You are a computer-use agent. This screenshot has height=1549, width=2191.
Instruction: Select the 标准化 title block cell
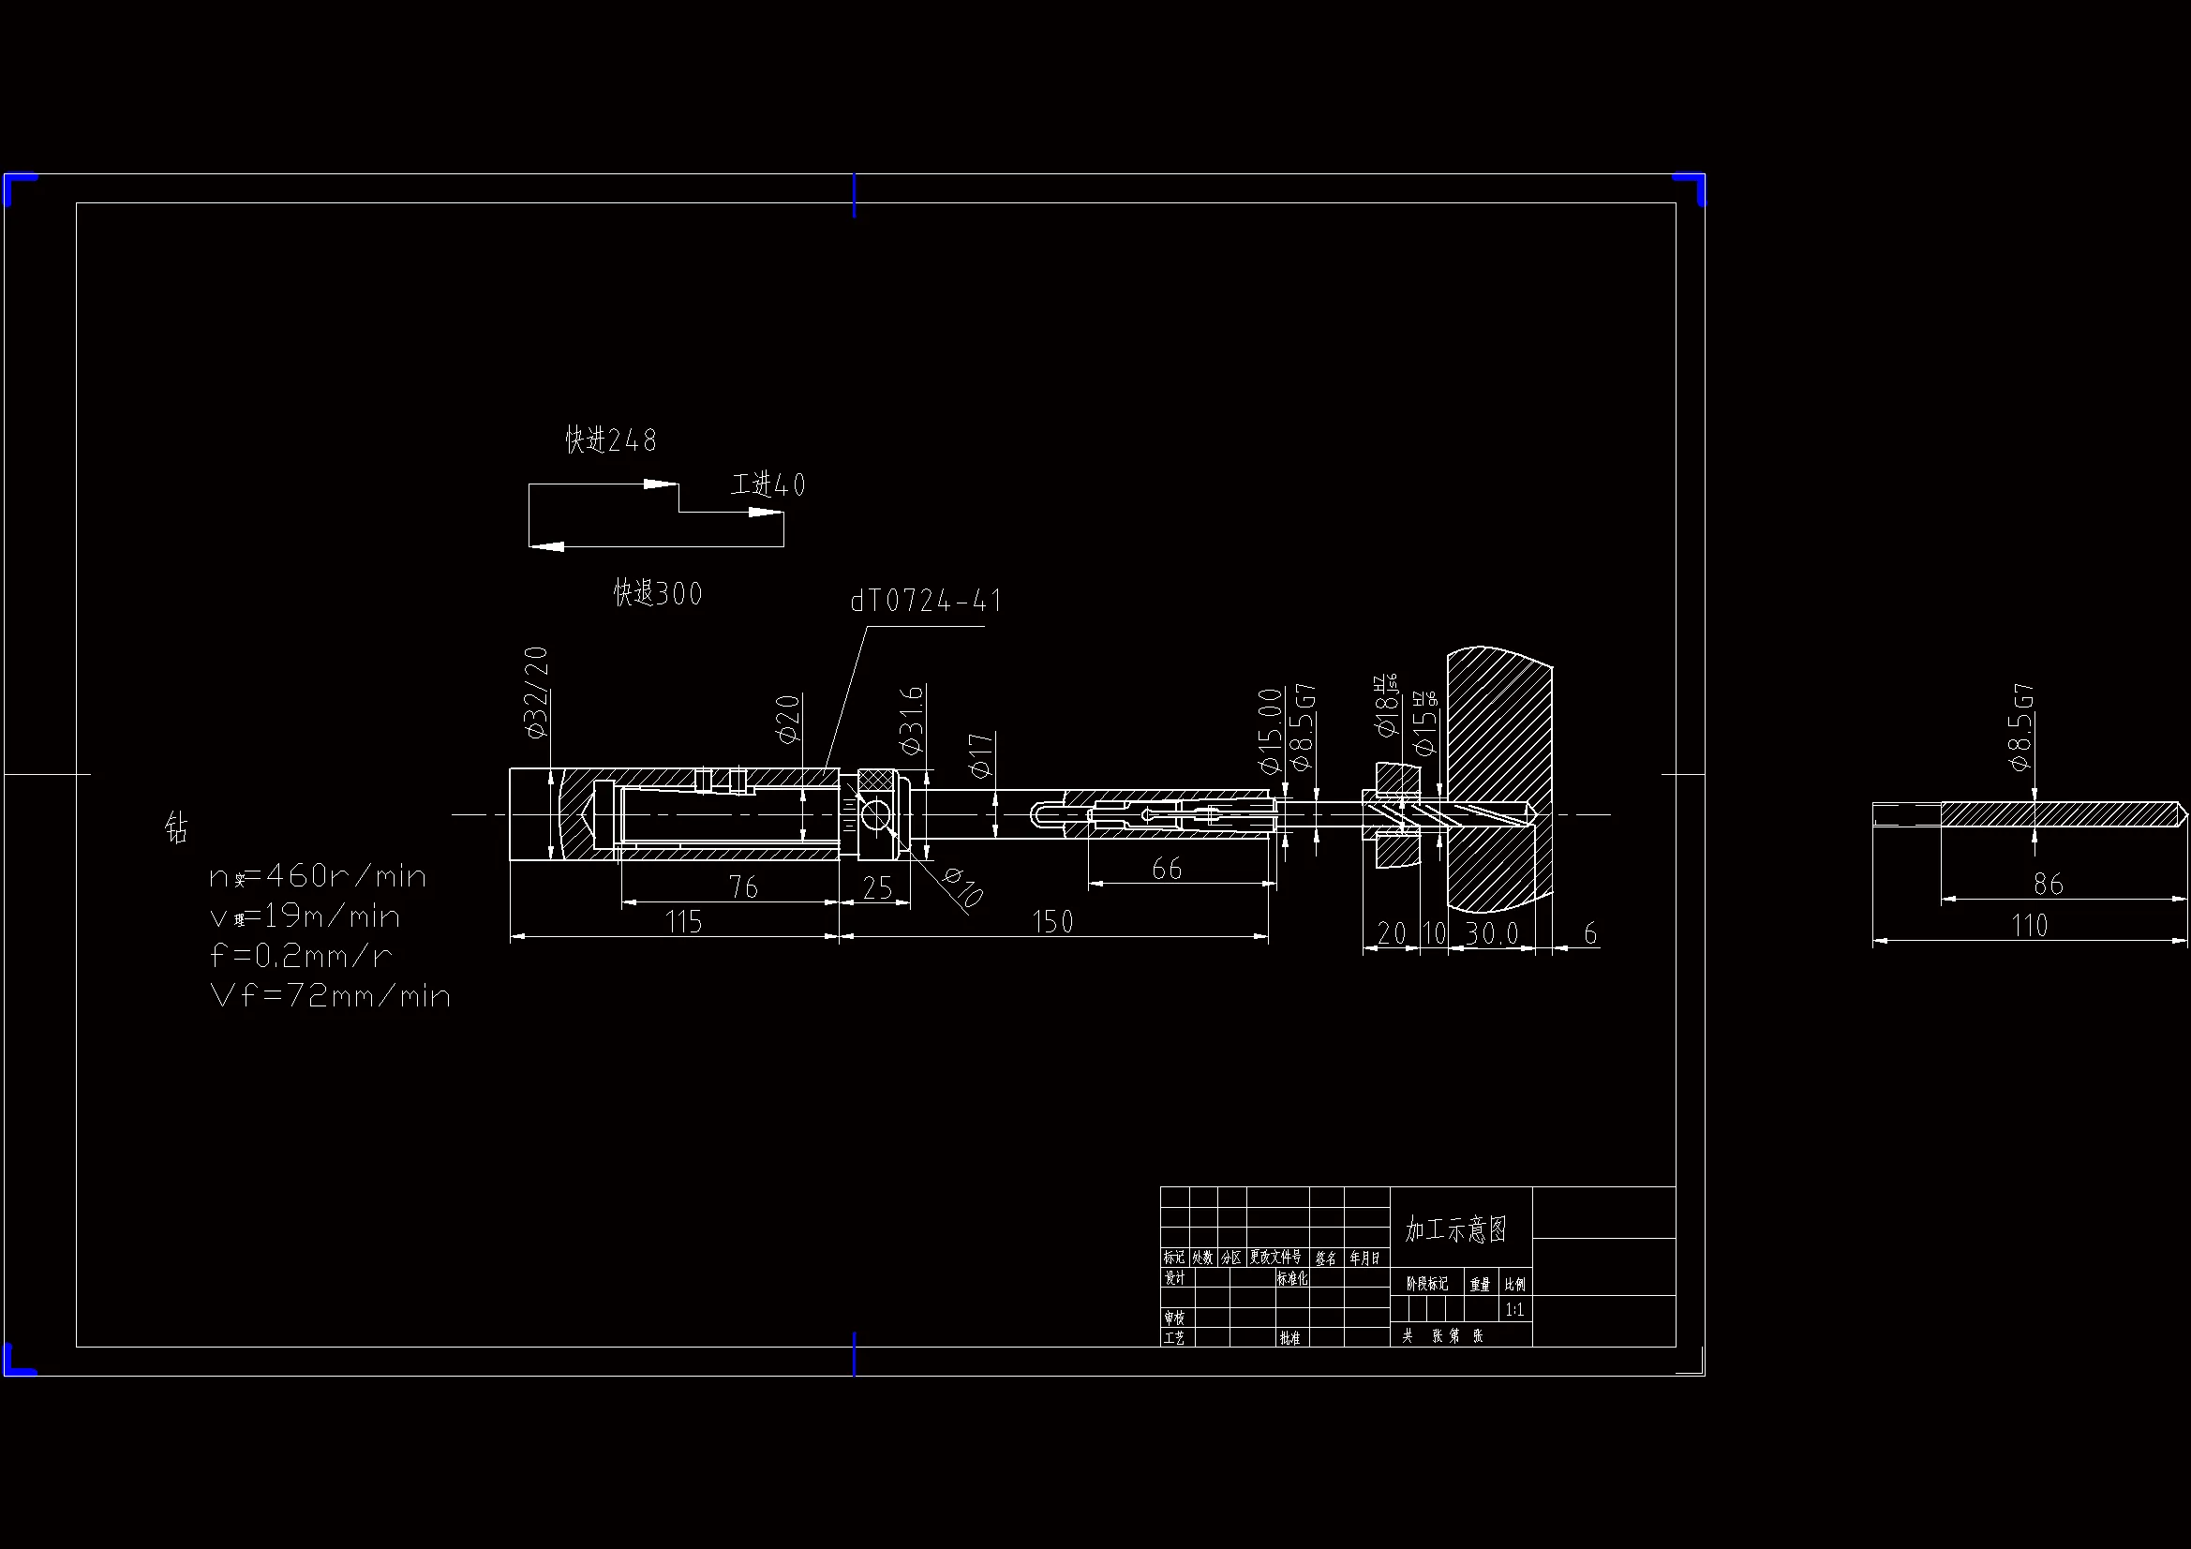pyautogui.click(x=1292, y=1279)
